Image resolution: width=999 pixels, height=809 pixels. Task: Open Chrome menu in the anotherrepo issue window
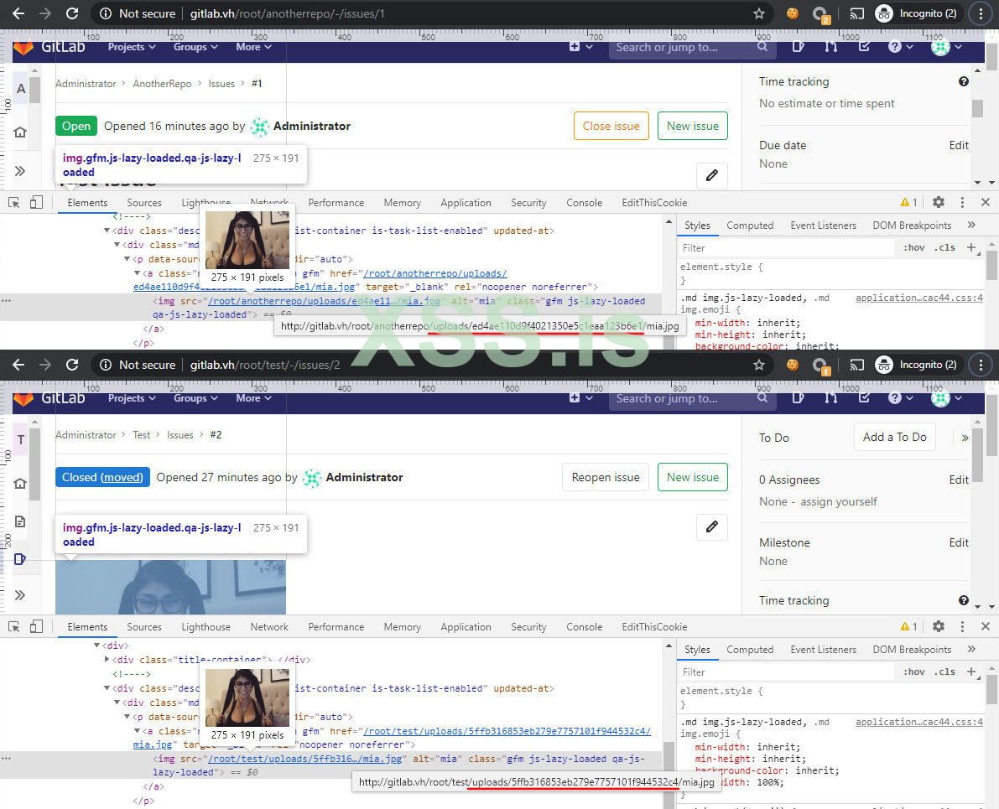[x=981, y=13]
